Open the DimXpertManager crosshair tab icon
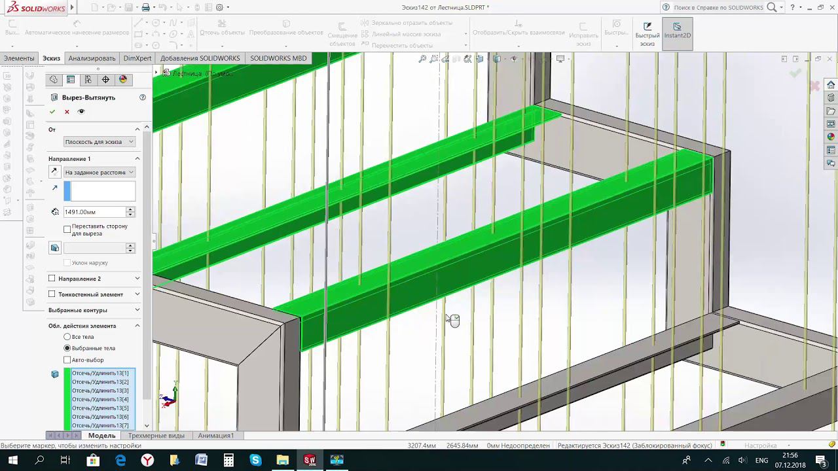Image resolution: width=838 pixels, height=471 pixels. (105, 80)
